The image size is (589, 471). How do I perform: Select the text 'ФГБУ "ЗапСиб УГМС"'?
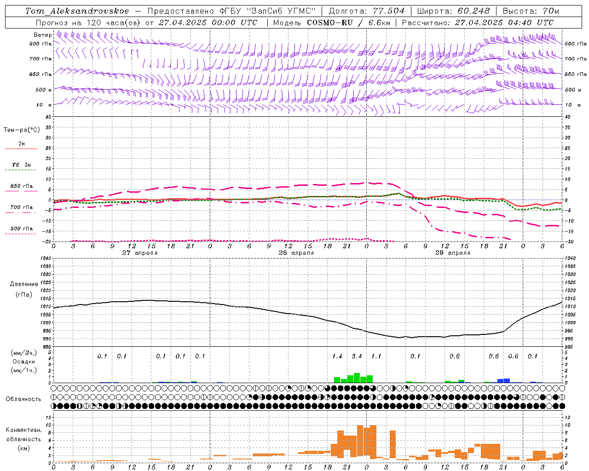pyautogui.click(x=269, y=11)
